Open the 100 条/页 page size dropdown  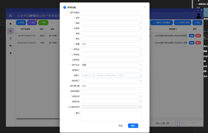(x=194, y=123)
